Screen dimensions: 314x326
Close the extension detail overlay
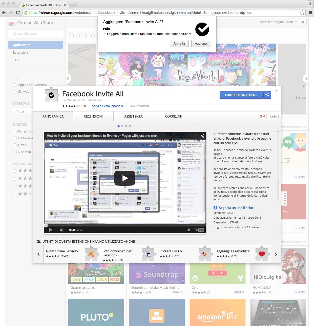coord(276,90)
